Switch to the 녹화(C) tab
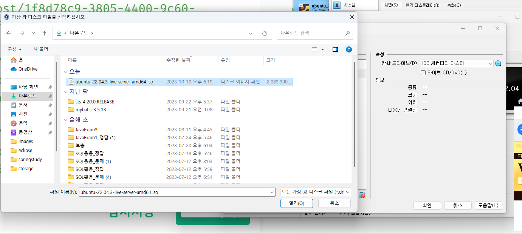522x234 pixels. [x=454, y=5]
